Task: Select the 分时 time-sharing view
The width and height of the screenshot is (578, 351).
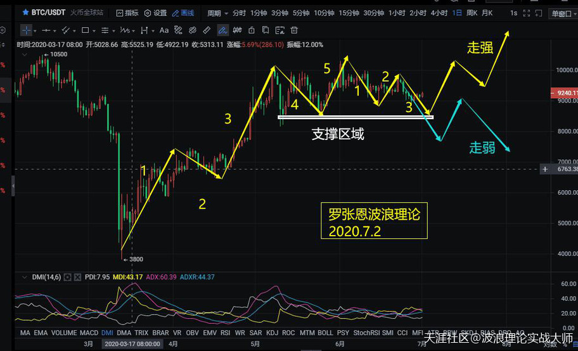Action: 239,13
